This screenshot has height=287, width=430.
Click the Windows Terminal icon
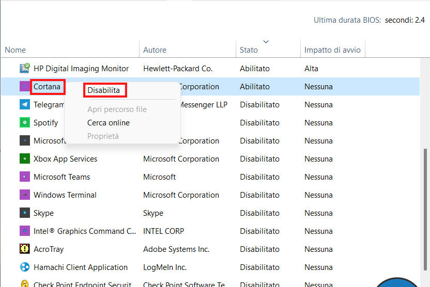tap(25, 195)
